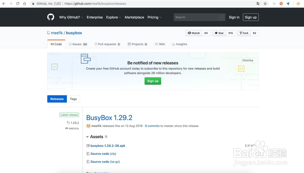Click the browser forward arrow
This screenshot has height=173, width=304.
coord(11,3)
